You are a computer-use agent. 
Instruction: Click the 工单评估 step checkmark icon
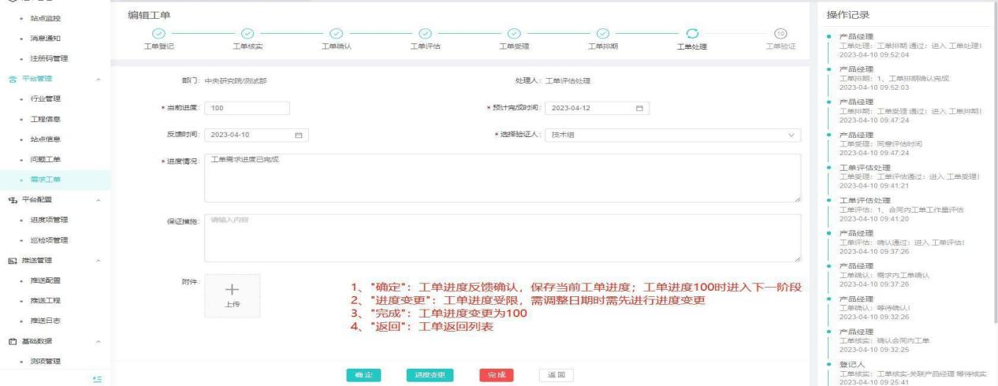tap(424, 32)
